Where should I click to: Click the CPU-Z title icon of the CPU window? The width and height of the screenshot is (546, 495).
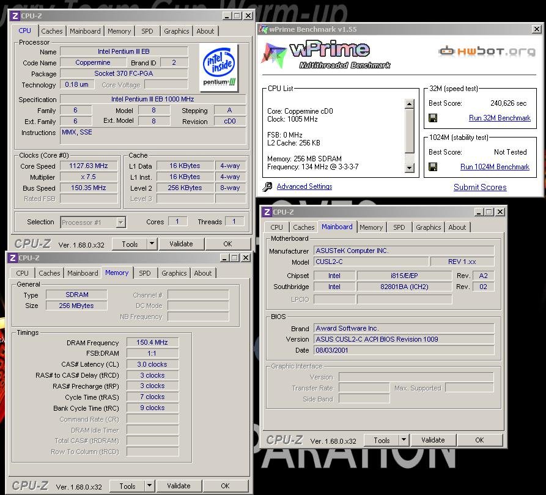coord(15,16)
